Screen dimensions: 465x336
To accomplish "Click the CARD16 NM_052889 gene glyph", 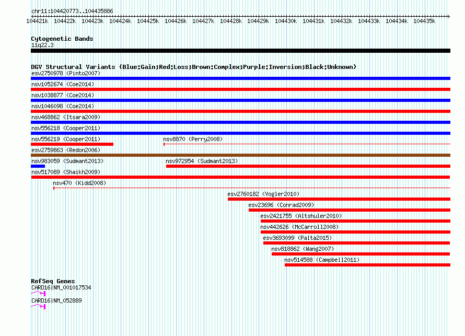I will (38, 307).
